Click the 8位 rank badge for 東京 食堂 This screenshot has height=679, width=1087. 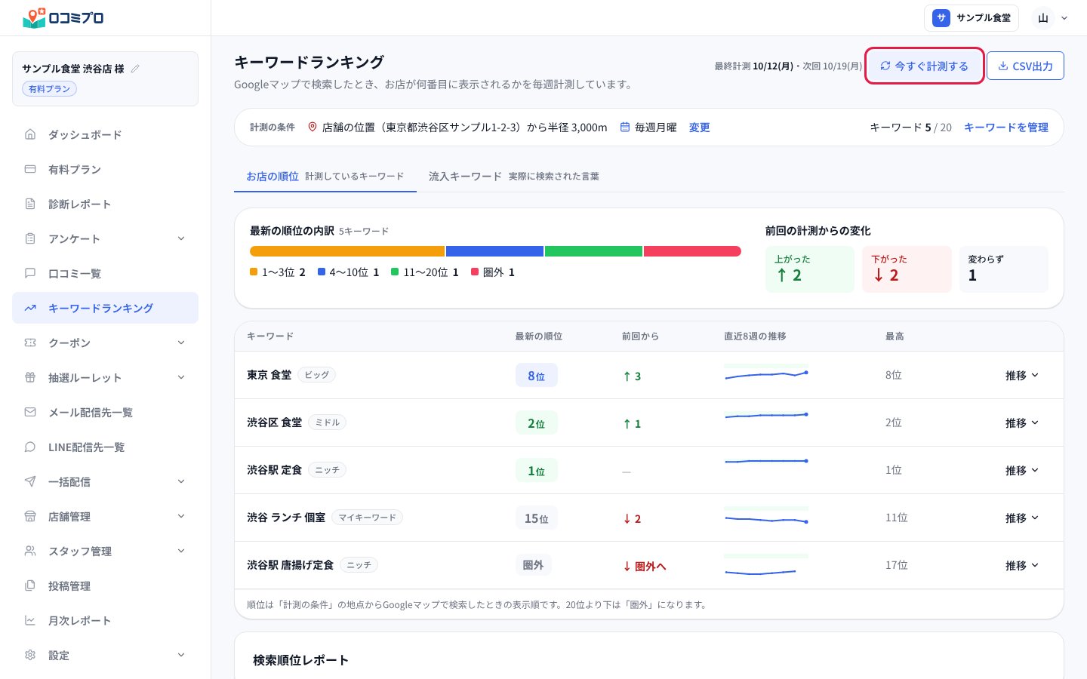(537, 376)
